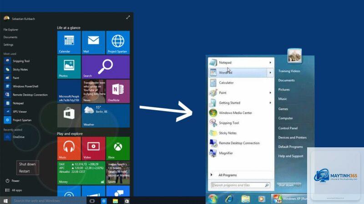Screen dimensions: 364x204
Task: Expand the Paint jump list arrow
Action: point(270,93)
